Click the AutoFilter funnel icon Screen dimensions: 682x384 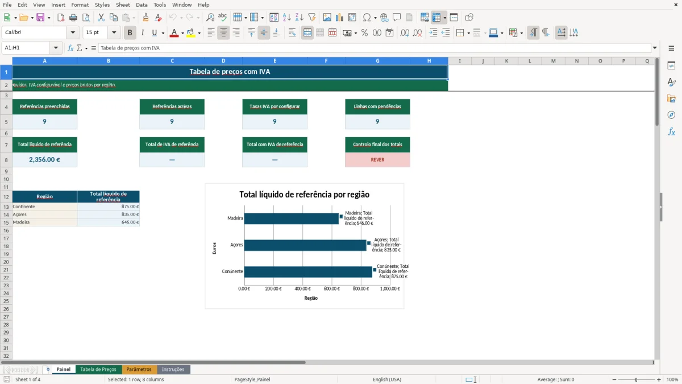tap(312, 18)
